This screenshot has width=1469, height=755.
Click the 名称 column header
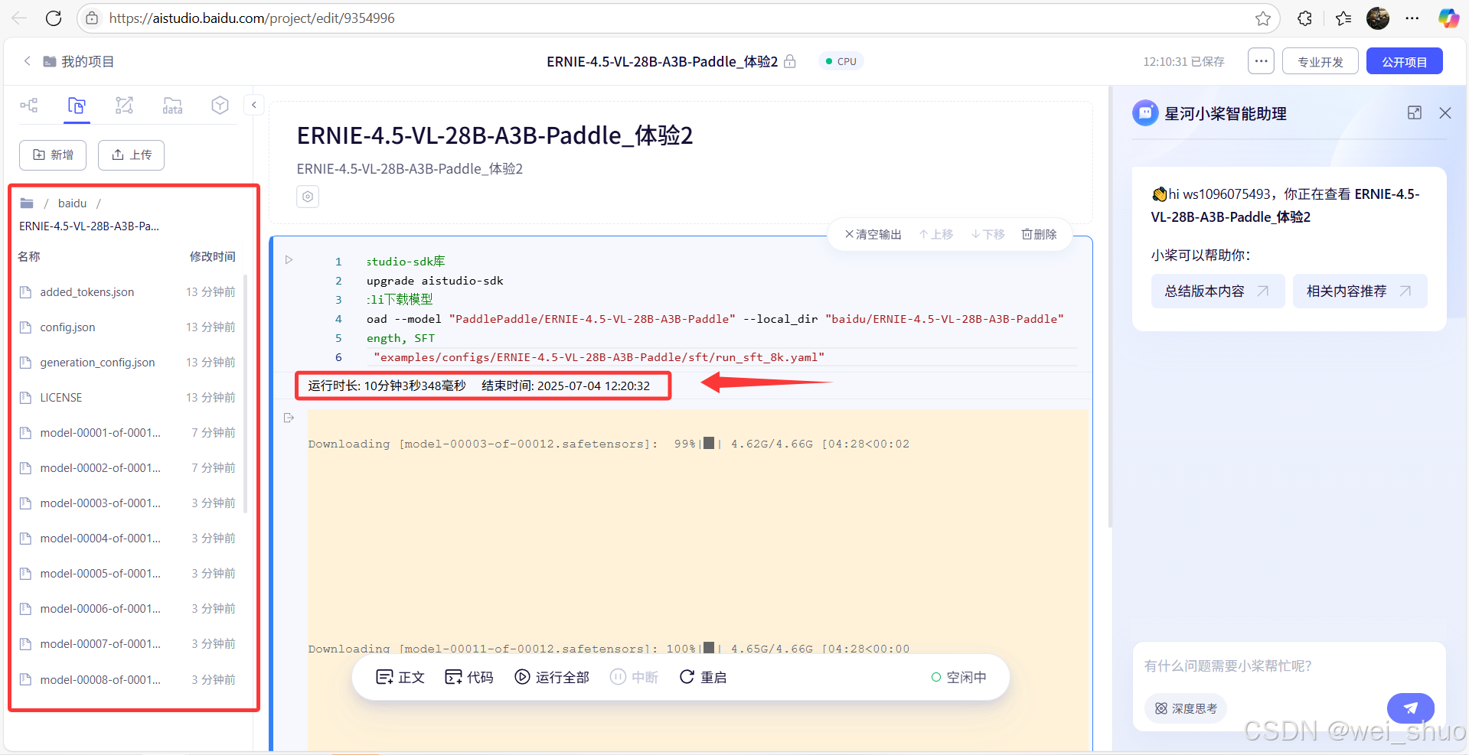point(29,256)
